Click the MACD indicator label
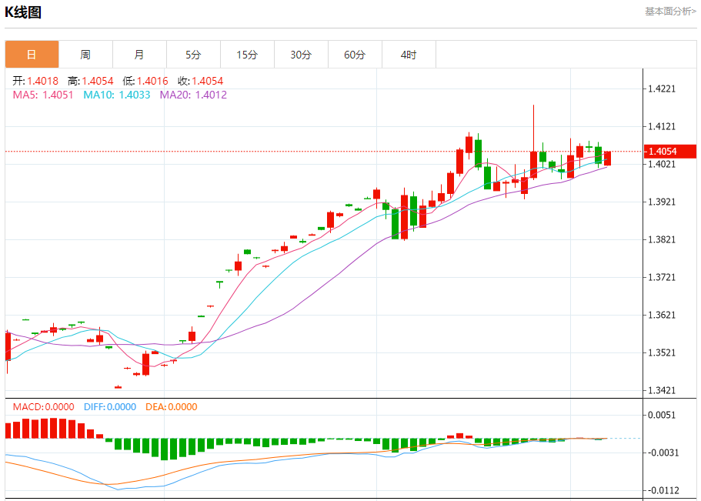The image size is (701, 501). click(x=43, y=407)
